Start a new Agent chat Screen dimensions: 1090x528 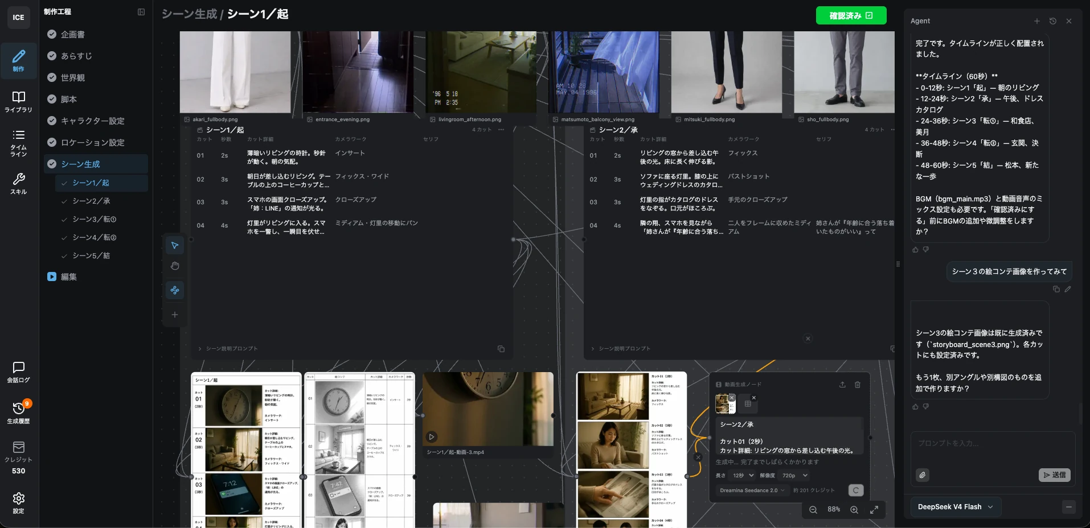(x=1037, y=21)
